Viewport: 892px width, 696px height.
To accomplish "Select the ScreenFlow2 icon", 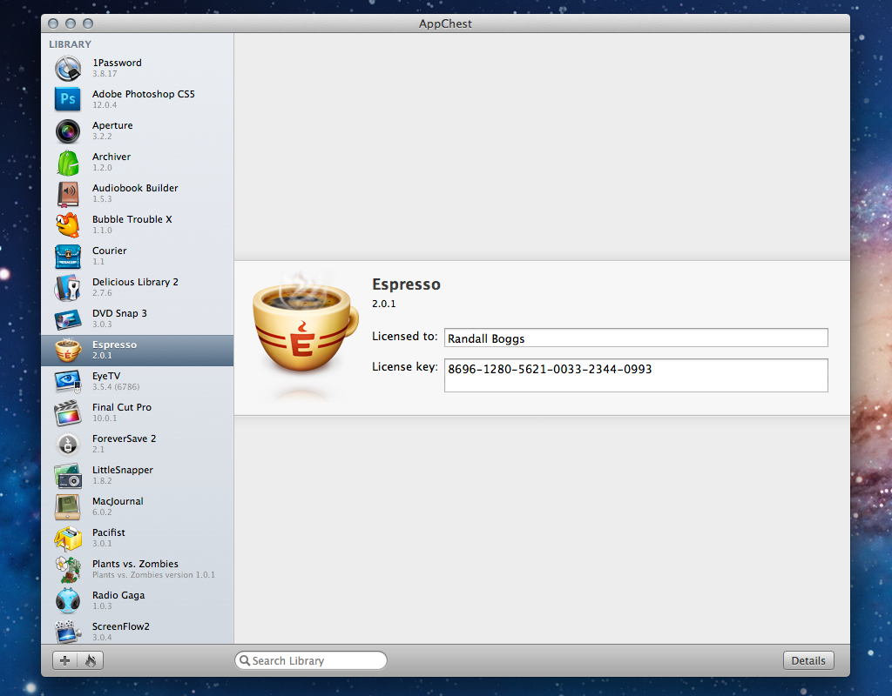I will point(68,632).
